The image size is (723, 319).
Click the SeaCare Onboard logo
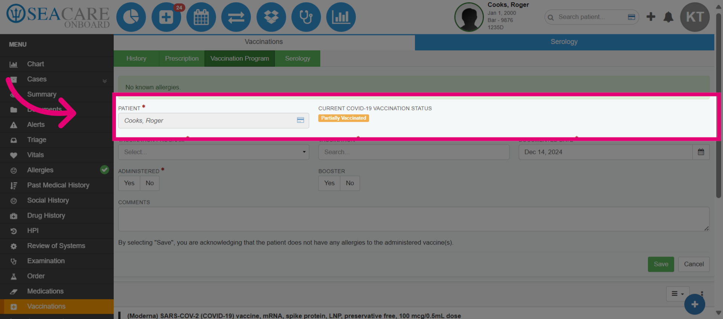pos(58,17)
